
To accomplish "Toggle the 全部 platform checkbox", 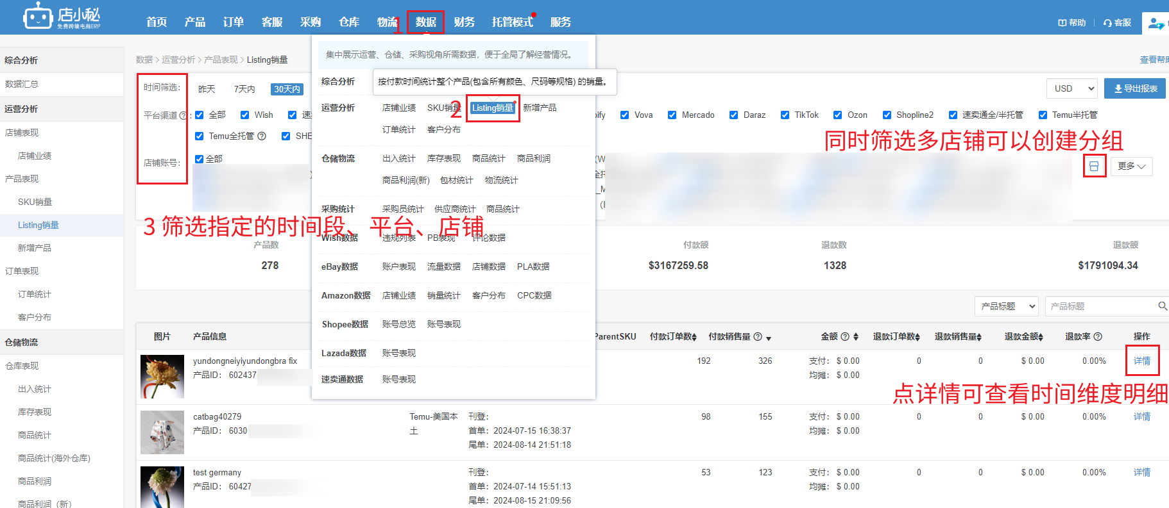I will [x=200, y=115].
